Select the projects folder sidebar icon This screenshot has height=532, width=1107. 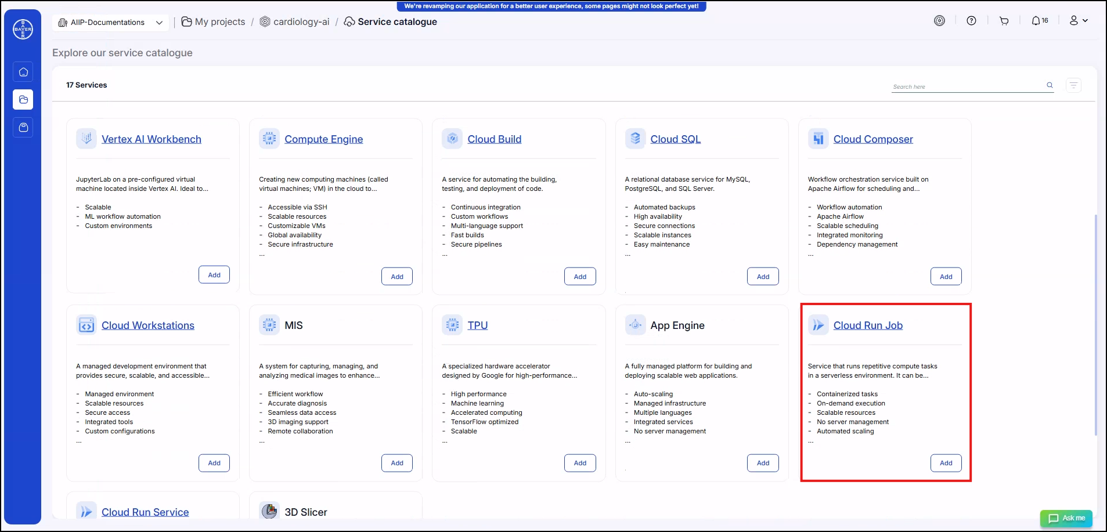[23, 100]
